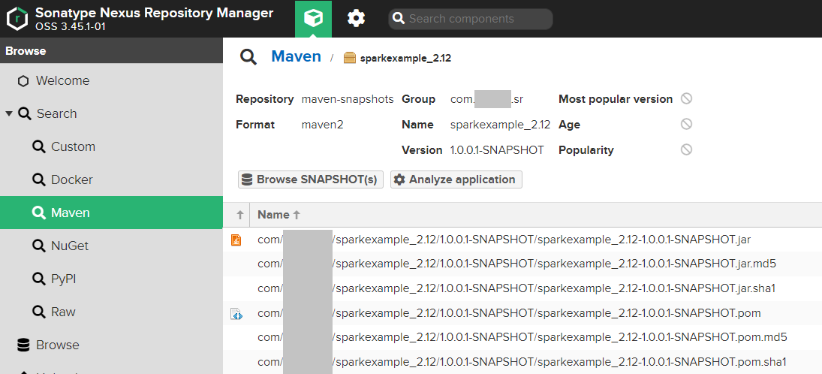Image resolution: width=822 pixels, height=374 pixels.
Task: Click the Sonatype Nexus logo icon
Action: (17, 19)
